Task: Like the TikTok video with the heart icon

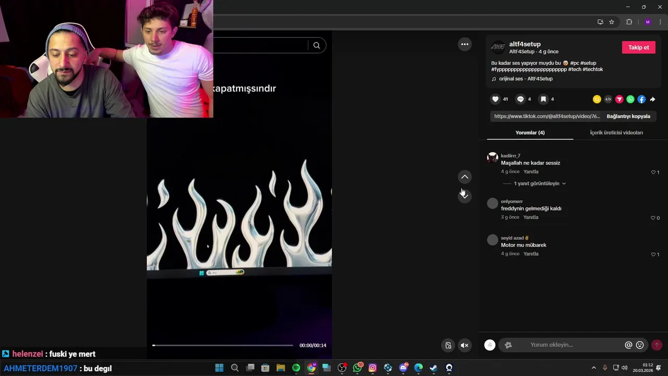Action: (x=496, y=99)
